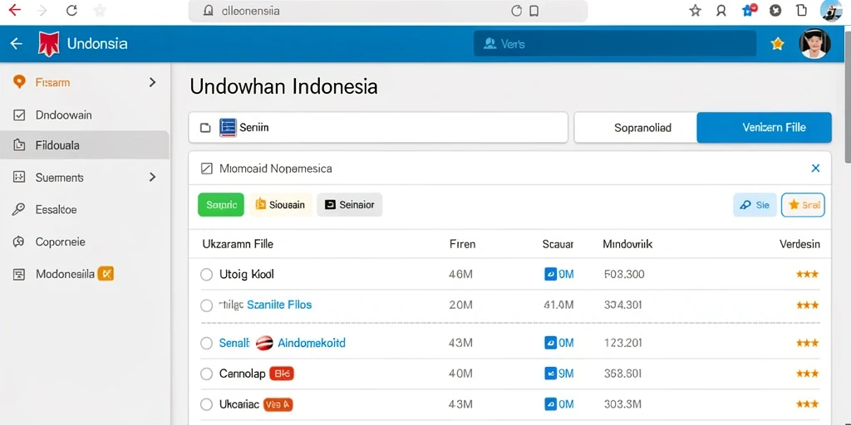Click the star rating in Cennolap row
This screenshot has width=851, height=425.
(808, 374)
